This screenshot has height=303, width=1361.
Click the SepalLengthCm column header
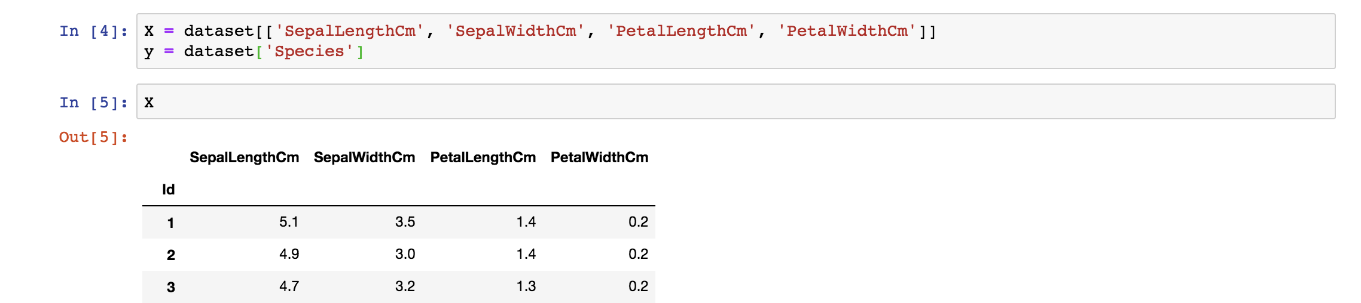(x=244, y=157)
